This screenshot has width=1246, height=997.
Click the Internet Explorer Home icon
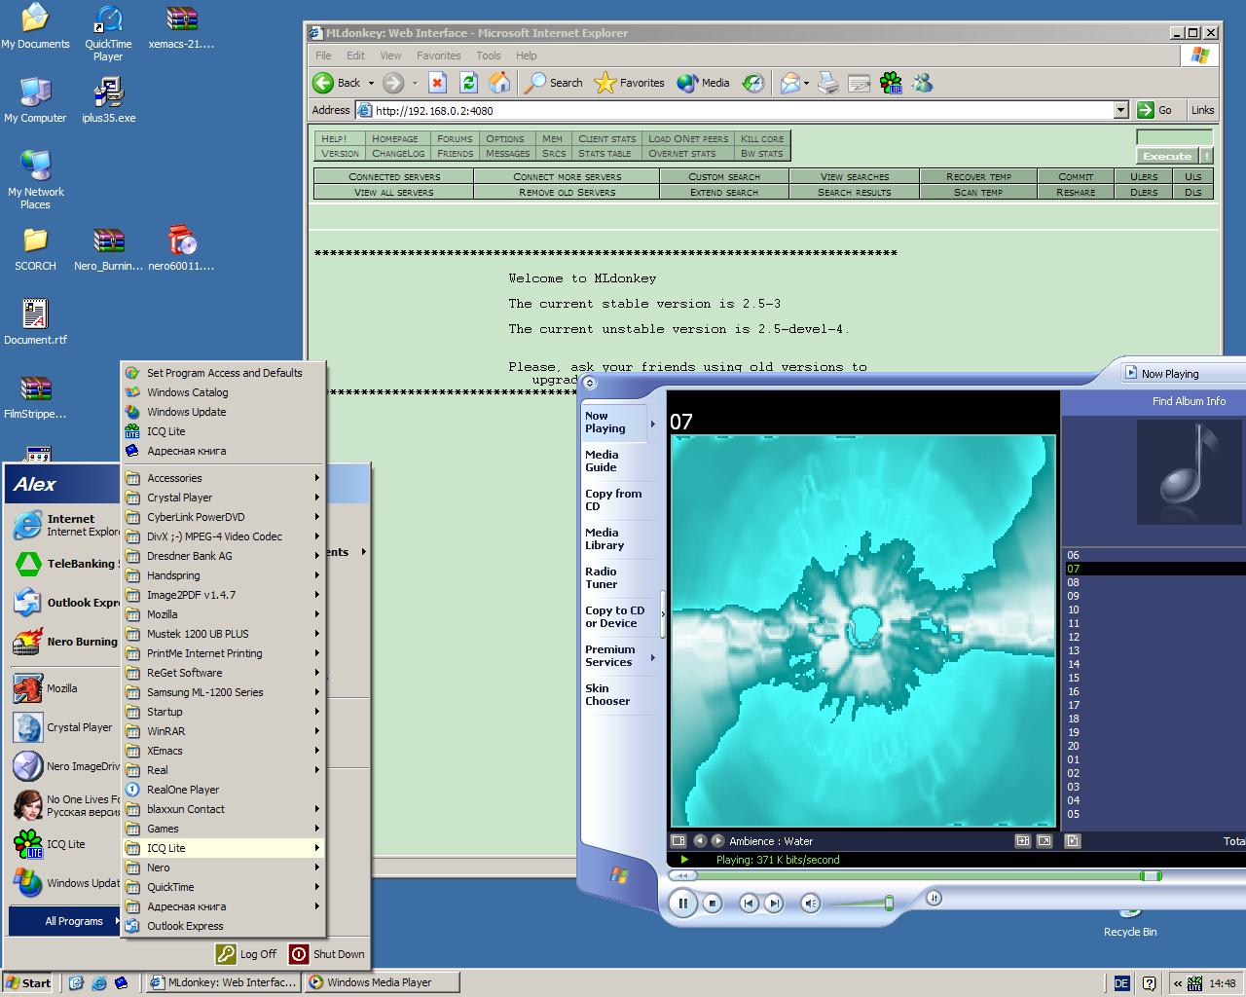click(499, 83)
